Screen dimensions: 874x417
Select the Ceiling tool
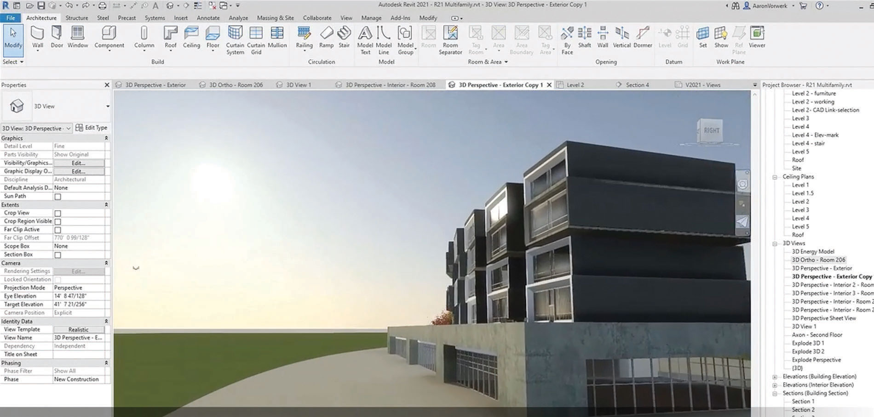point(191,38)
